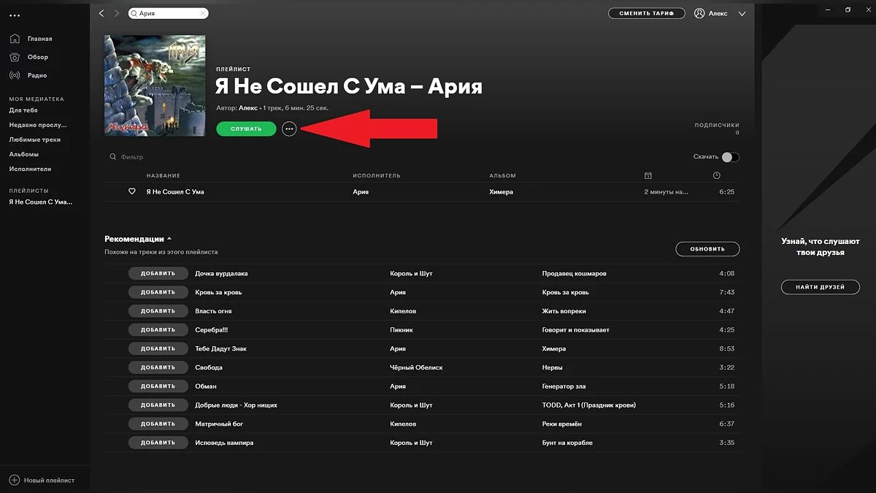This screenshot has width=876, height=493.
Task: Open Недавно прослушанные in the library
Action: click(x=38, y=125)
